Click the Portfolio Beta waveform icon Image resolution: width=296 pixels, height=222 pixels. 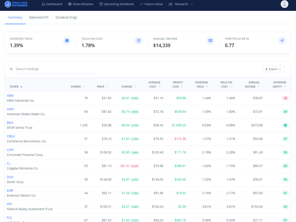tap(281, 40)
